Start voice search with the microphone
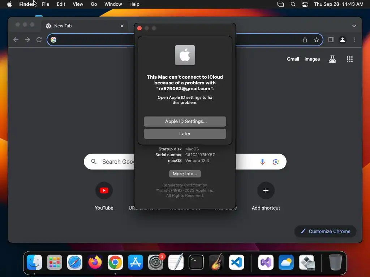This screenshot has height=277, width=370. (x=262, y=162)
